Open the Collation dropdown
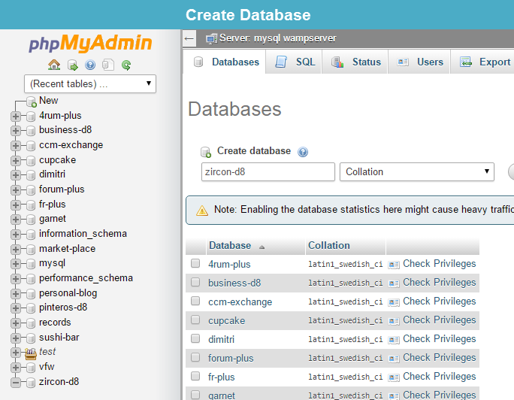Image resolution: width=514 pixels, height=400 pixels. coord(417,171)
